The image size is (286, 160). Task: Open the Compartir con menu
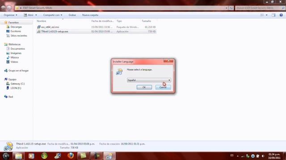coord(53,15)
